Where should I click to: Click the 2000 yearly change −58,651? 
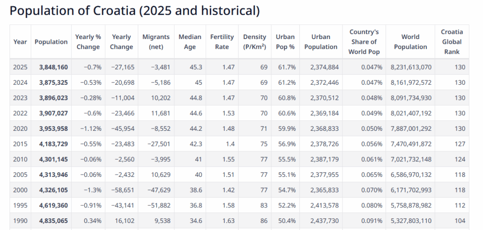pos(123,190)
